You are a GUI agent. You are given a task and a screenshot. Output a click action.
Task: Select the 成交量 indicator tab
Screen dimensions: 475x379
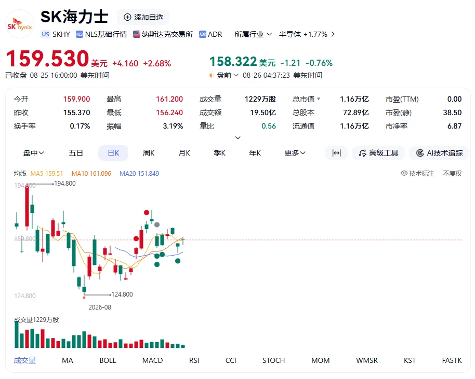(x=25, y=360)
